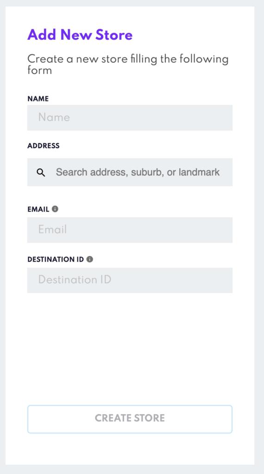The image size is (264, 474).
Task: Click into the address search box
Action: (x=130, y=172)
